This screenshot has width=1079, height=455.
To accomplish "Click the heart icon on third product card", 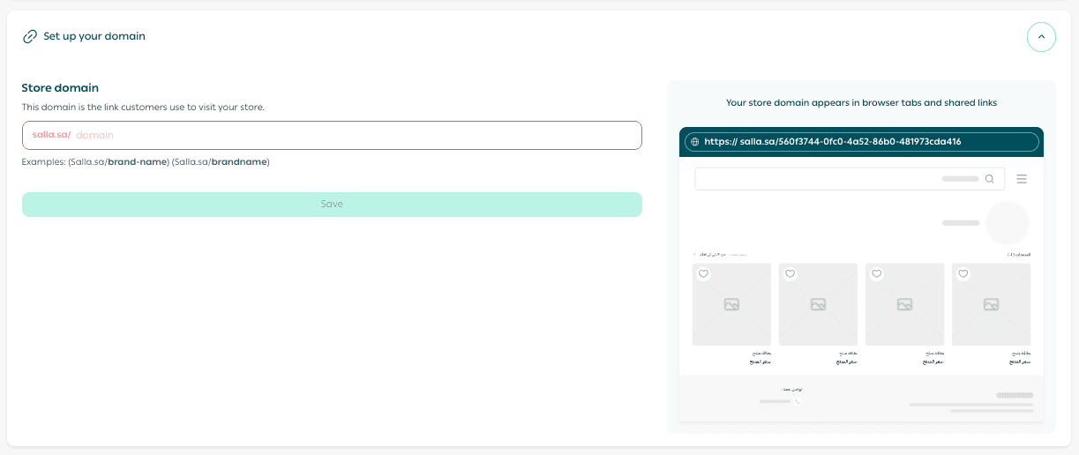I will coord(876,274).
